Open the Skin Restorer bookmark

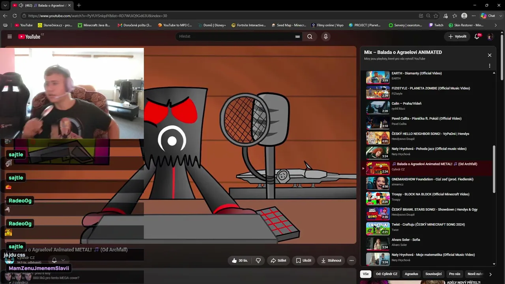466,25
